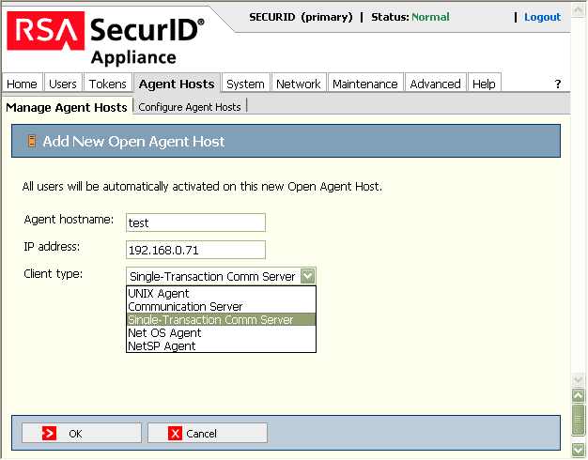The image size is (588, 460).
Task: Switch to the Tokens tab
Action: point(108,84)
